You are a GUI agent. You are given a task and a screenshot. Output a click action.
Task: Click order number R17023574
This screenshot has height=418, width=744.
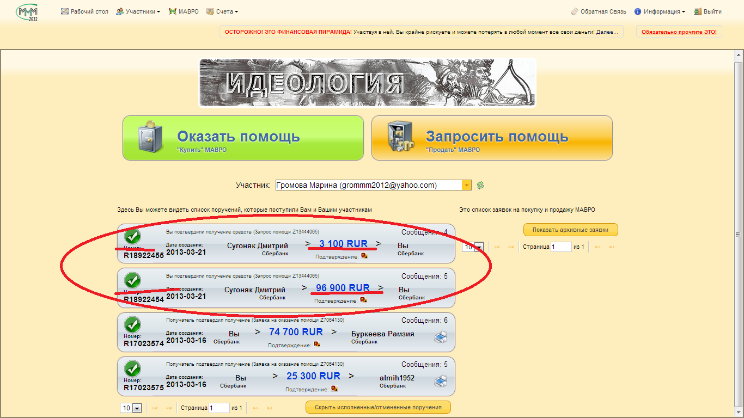(x=144, y=343)
